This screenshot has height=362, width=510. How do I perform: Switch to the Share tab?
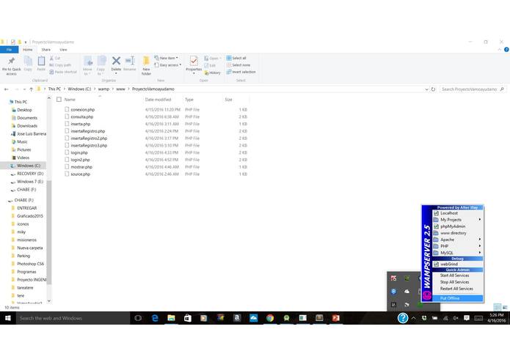click(x=45, y=50)
